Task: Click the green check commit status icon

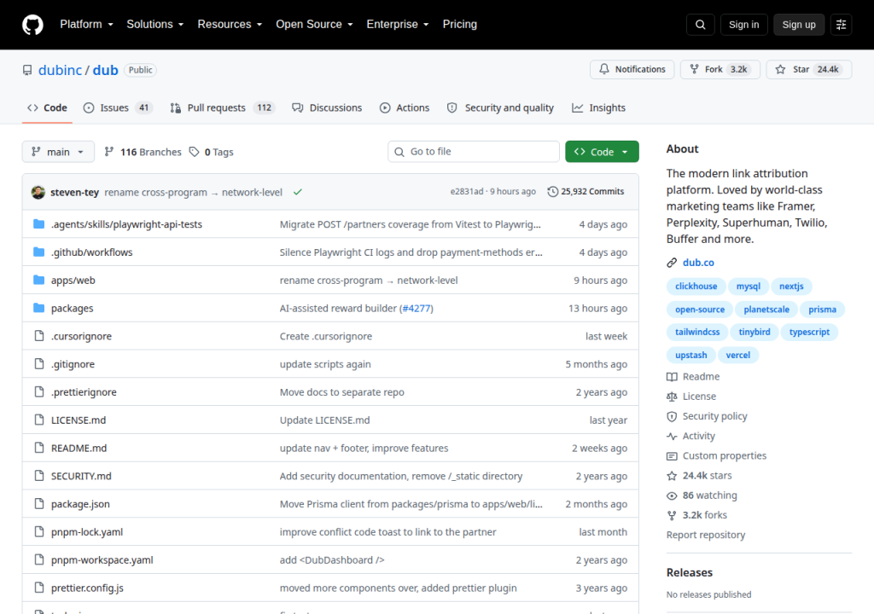Action: point(298,192)
